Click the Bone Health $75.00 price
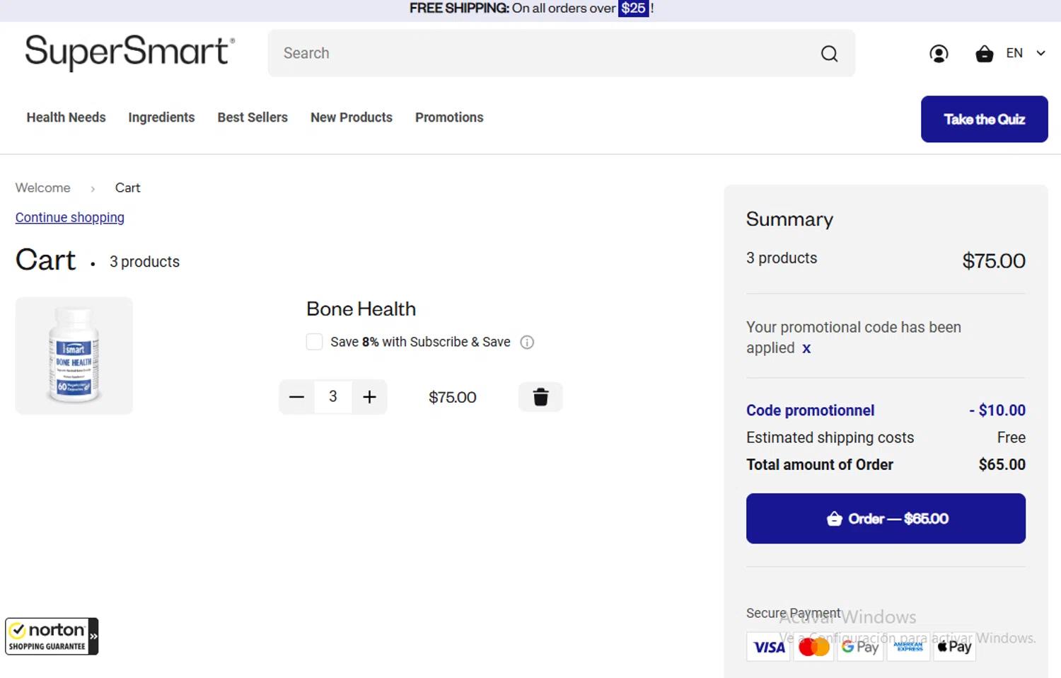 coord(453,397)
